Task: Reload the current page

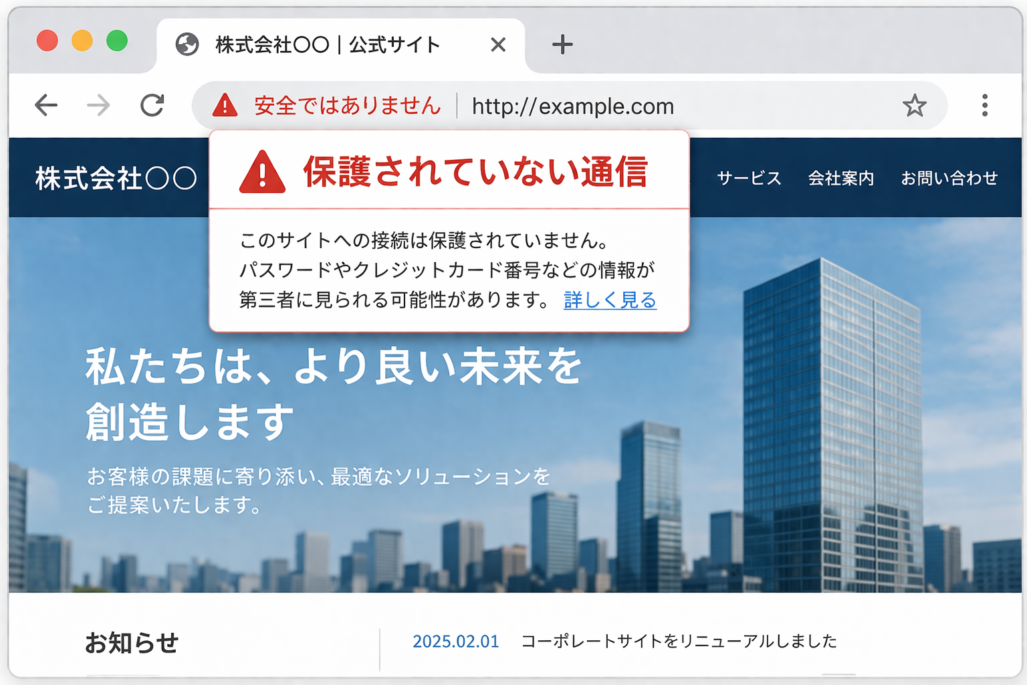Action: 152,105
